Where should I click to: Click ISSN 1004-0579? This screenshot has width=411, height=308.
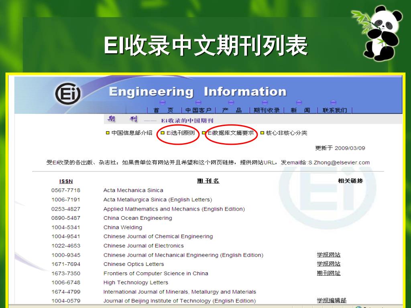click(x=66, y=301)
